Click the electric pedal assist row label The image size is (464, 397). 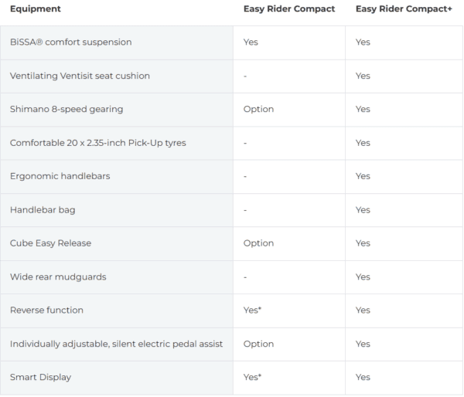[x=116, y=344]
